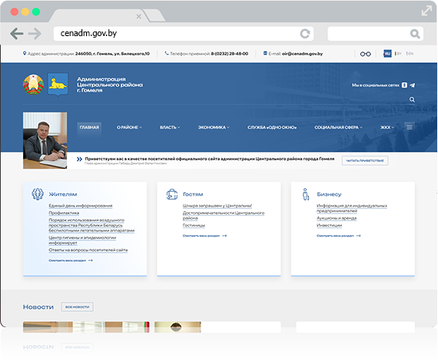Open the Жителям section heading
This screenshot has width=438, height=361.
(63, 194)
